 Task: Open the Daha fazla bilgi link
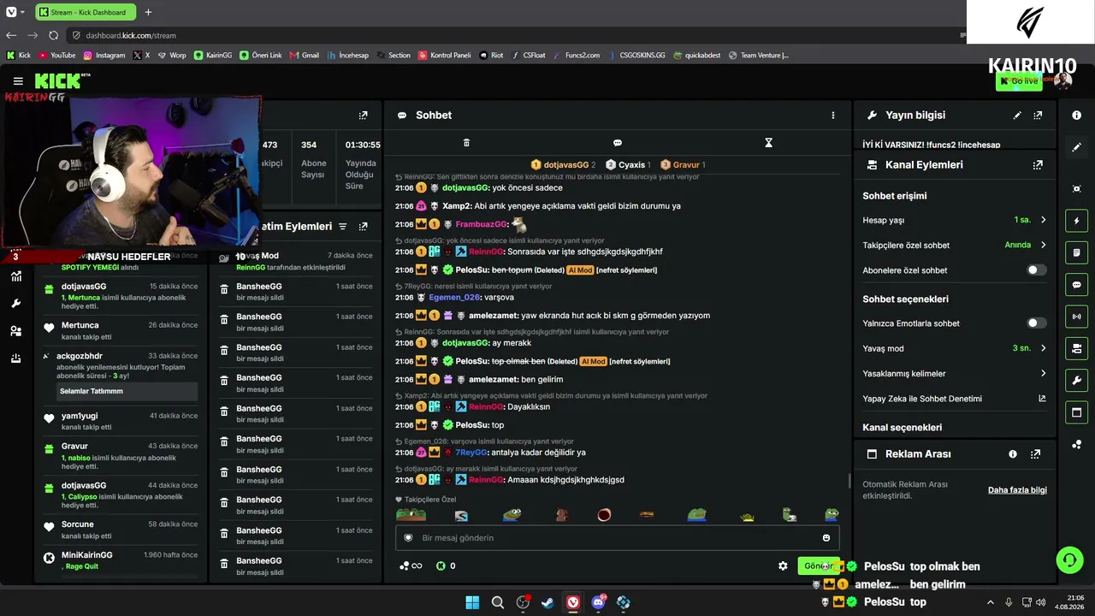pyautogui.click(x=1017, y=490)
